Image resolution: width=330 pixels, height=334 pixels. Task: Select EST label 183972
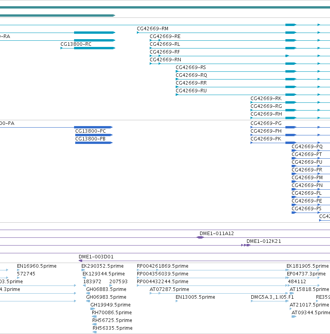tap(92, 282)
